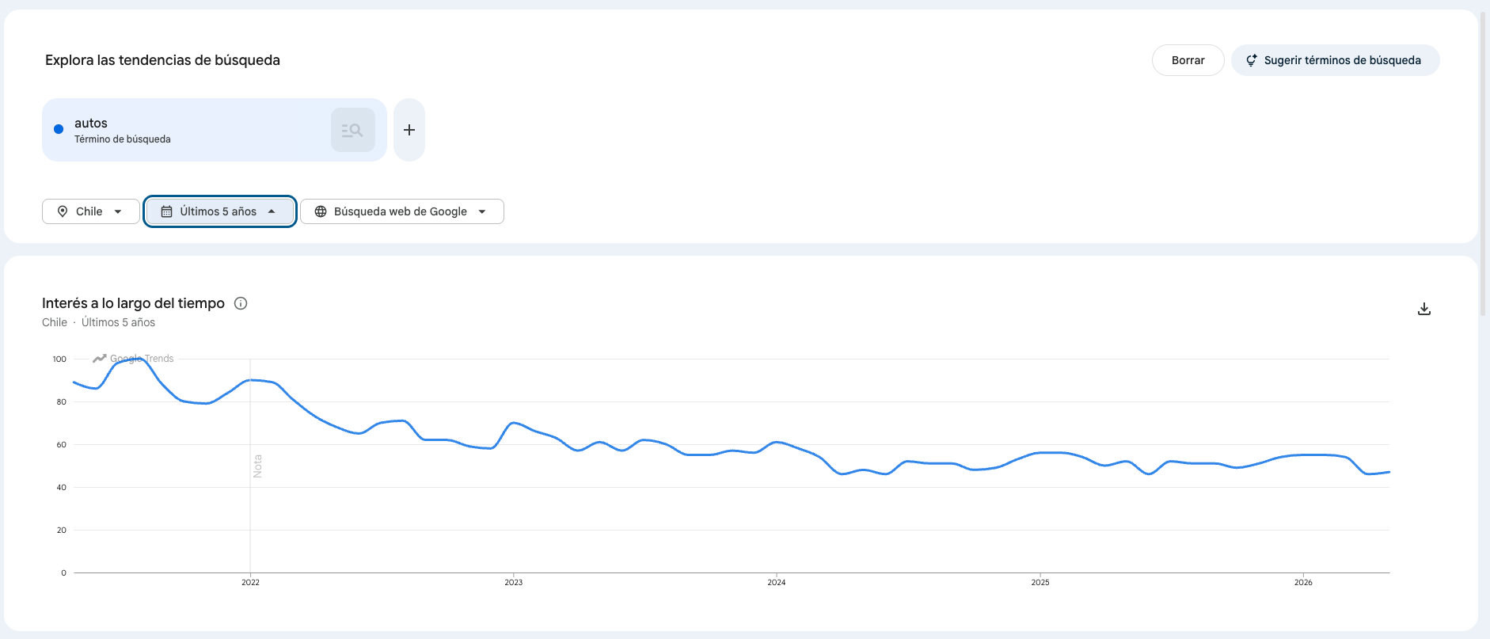Click the sparkle icon in Sugerir términos de búsqueda
This screenshot has width=1490, height=639.
(x=1252, y=60)
